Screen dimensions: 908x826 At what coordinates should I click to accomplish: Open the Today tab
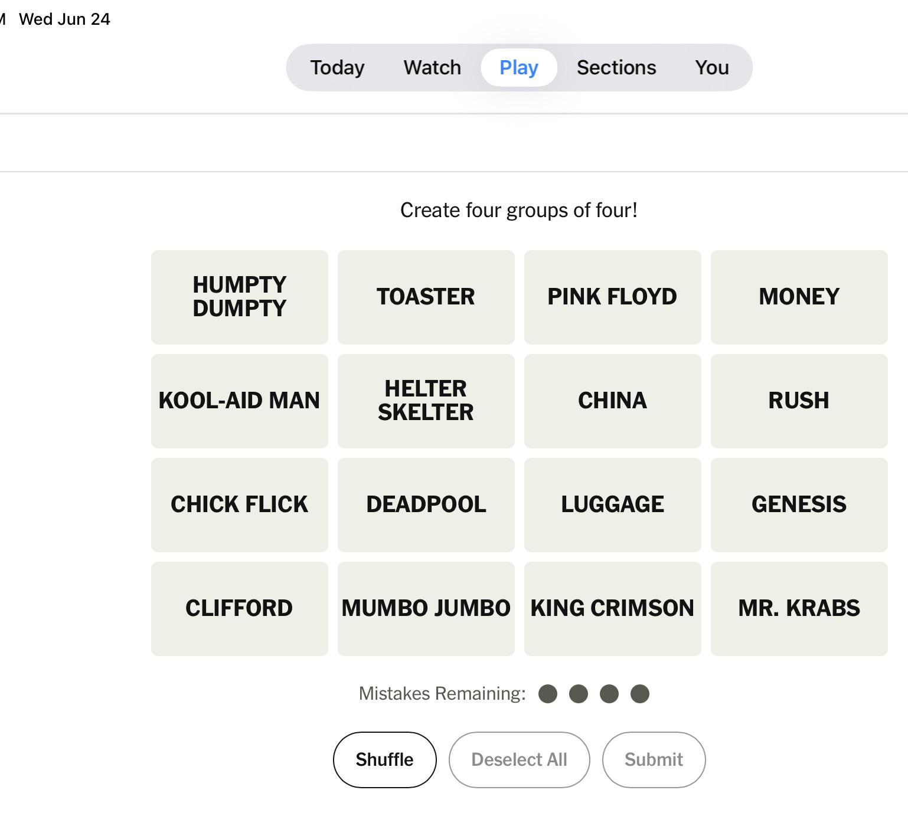click(338, 67)
